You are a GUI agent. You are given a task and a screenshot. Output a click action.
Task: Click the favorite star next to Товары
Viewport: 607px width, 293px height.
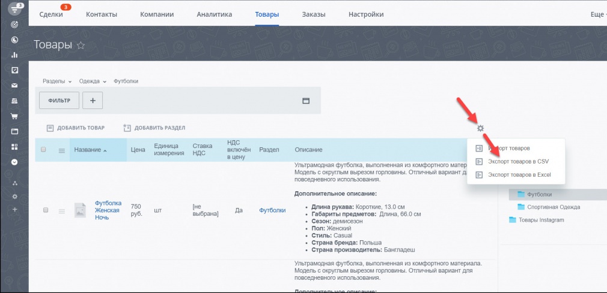pyautogui.click(x=81, y=46)
